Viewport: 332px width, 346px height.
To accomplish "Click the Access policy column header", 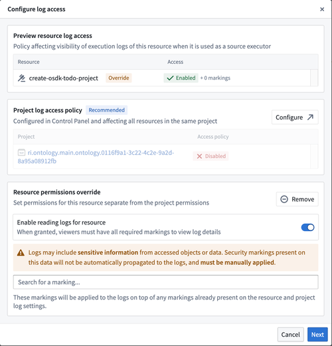I will [x=213, y=137].
